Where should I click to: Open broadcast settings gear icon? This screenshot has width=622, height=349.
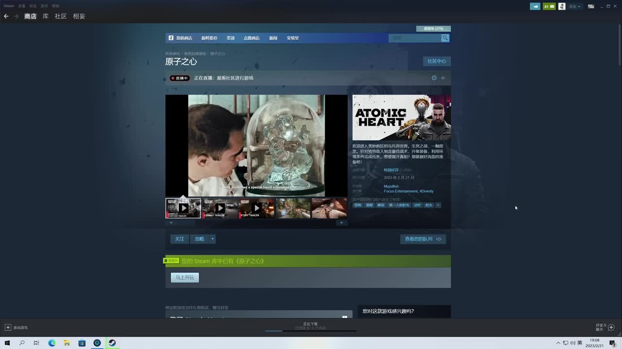(434, 78)
